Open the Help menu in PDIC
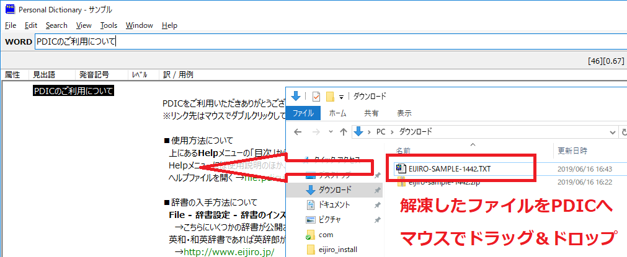This screenshot has width=627, height=257. (x=169, y=25)
